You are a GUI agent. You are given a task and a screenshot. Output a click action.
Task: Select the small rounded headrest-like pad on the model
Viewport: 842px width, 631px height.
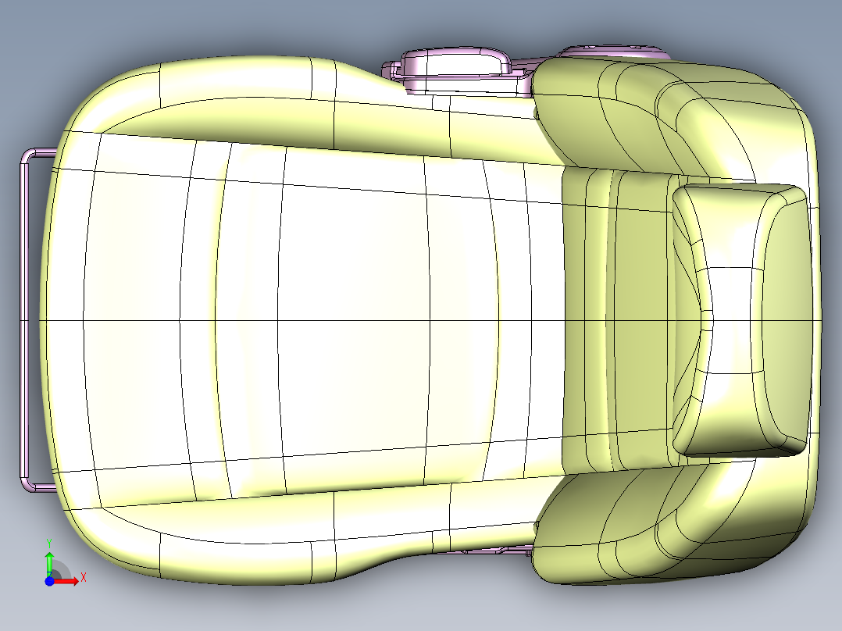click(x=741, y=321)
